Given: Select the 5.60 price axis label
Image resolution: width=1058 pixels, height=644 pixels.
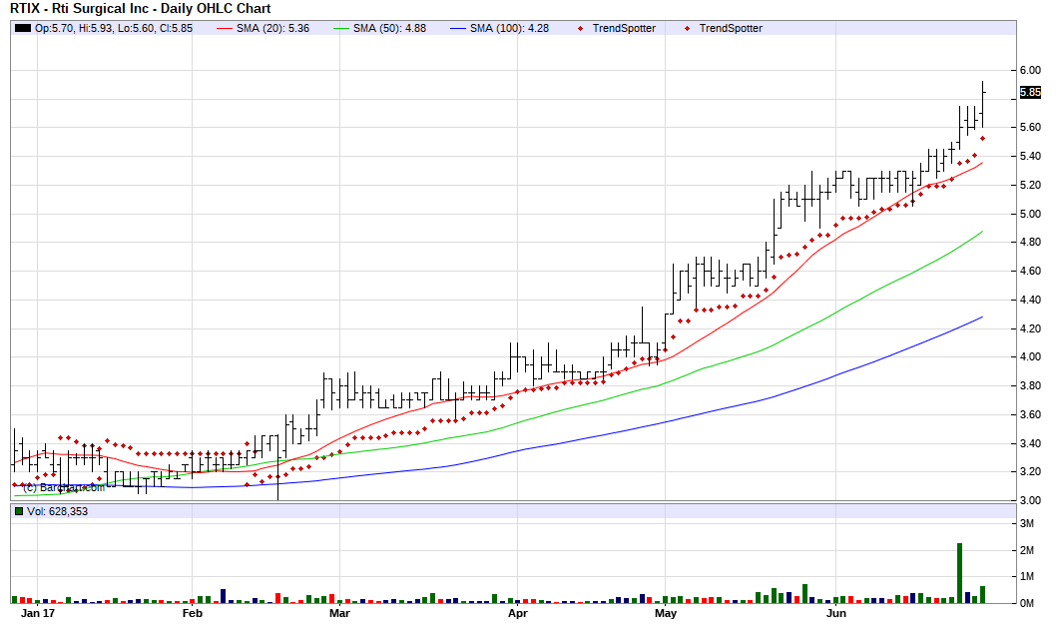Looking at the screenshot, I should pos(1030,127).
